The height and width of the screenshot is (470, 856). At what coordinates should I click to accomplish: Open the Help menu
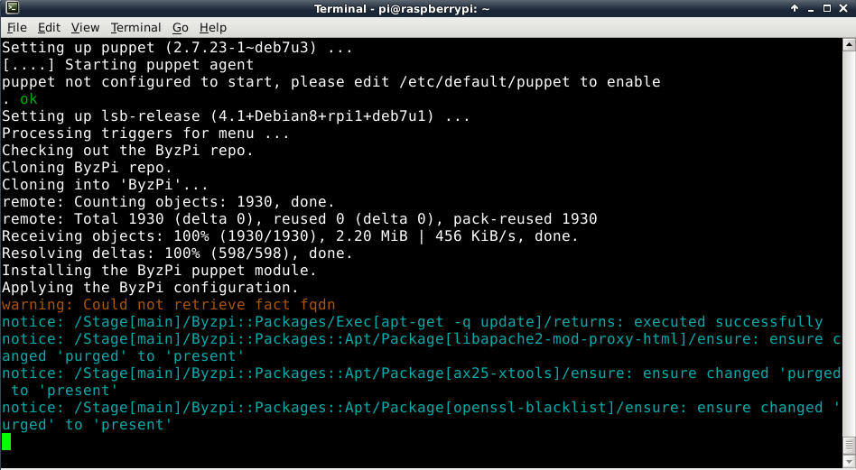(x=213, y=28)
